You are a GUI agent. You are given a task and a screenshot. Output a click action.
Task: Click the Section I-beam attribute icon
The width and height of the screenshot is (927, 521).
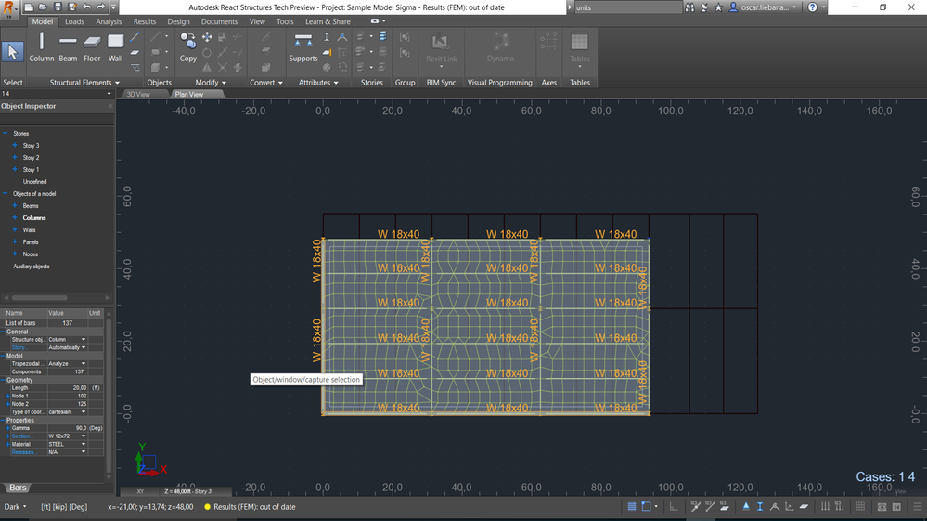click(327, 37)
